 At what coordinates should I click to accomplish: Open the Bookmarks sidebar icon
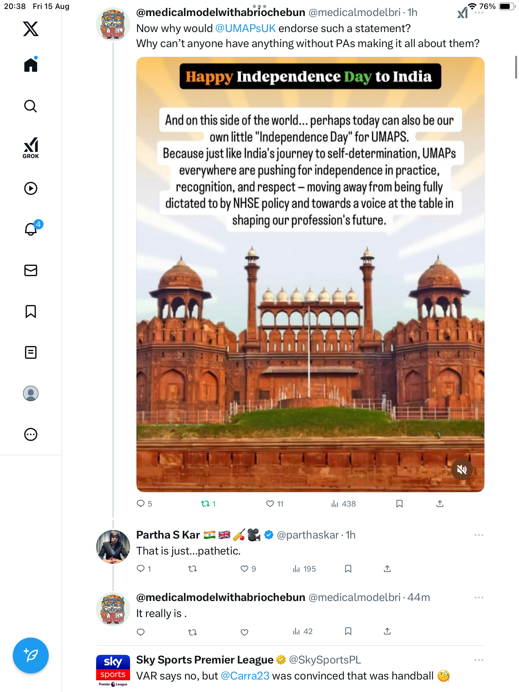31,311
